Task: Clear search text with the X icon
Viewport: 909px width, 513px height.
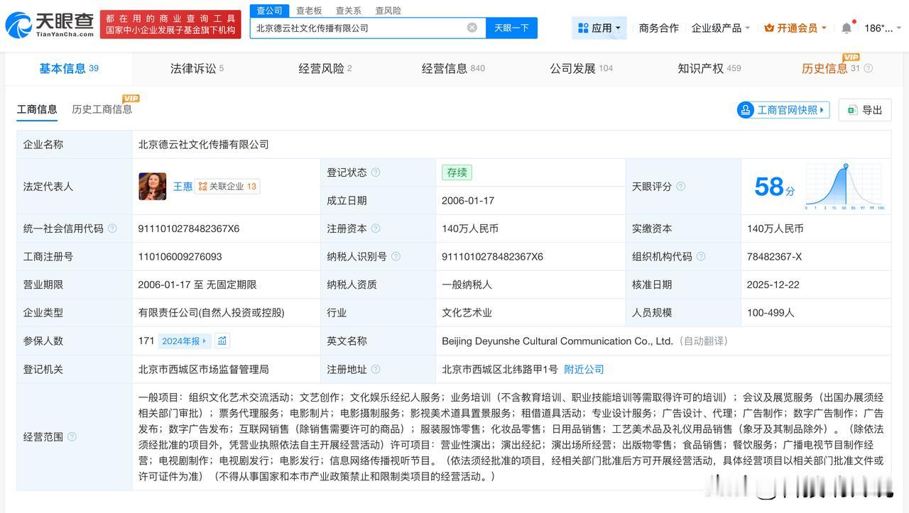Action: click(472, 28)
